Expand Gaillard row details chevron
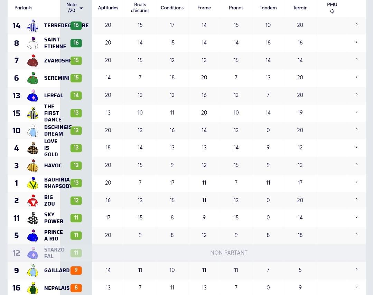 [x=357, y=269]
